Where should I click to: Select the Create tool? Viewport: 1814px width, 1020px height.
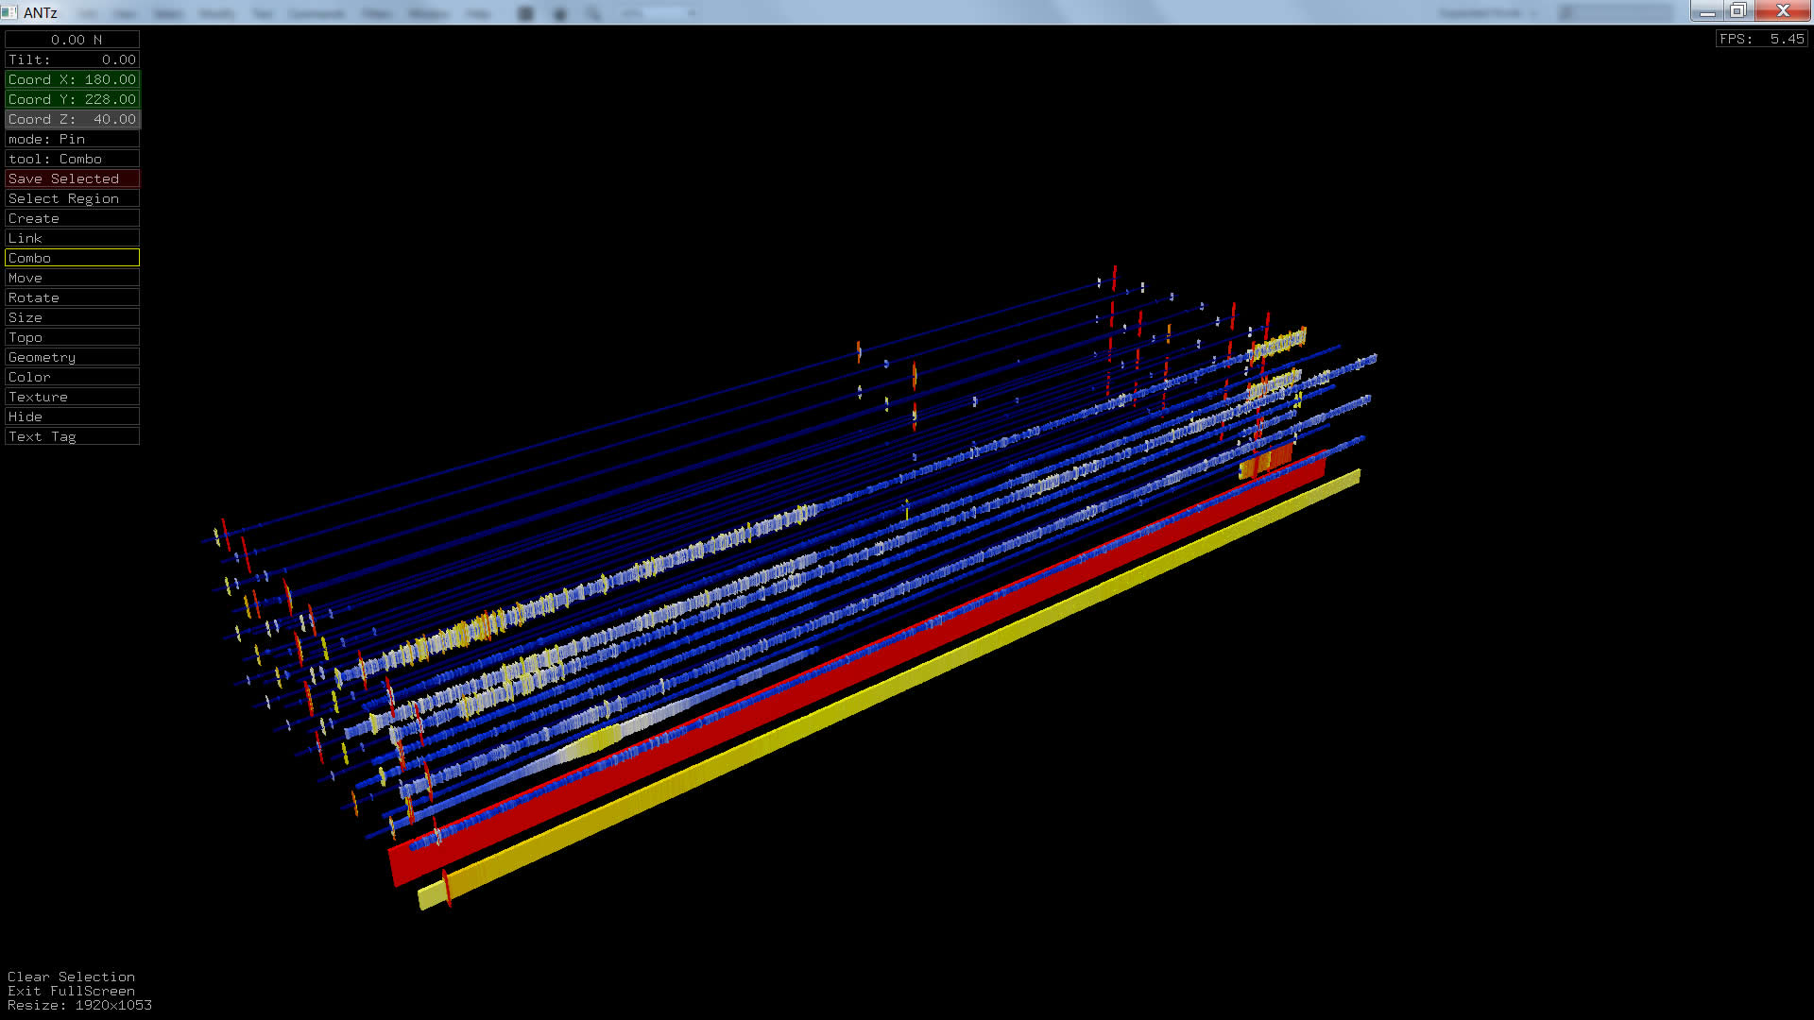click(72, 218)
